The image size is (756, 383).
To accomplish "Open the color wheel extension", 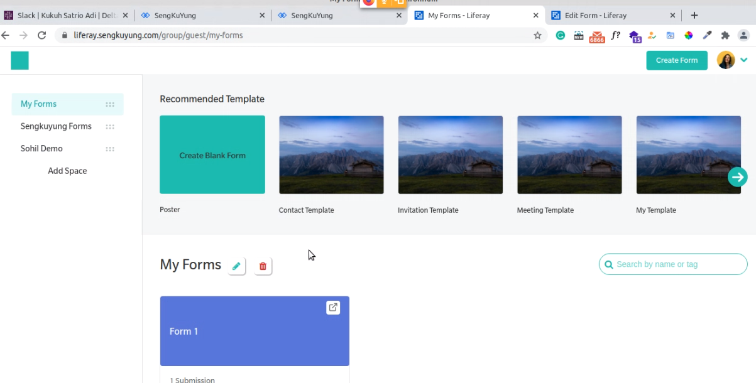I will click(689, 35).
